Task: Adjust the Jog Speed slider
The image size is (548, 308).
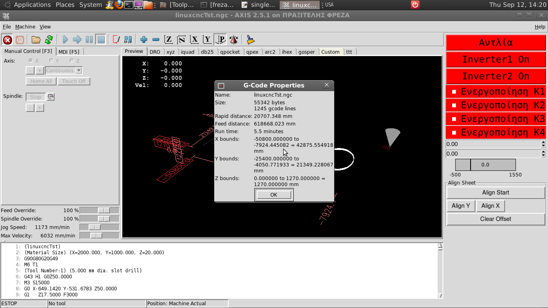Action: [99, 227]
